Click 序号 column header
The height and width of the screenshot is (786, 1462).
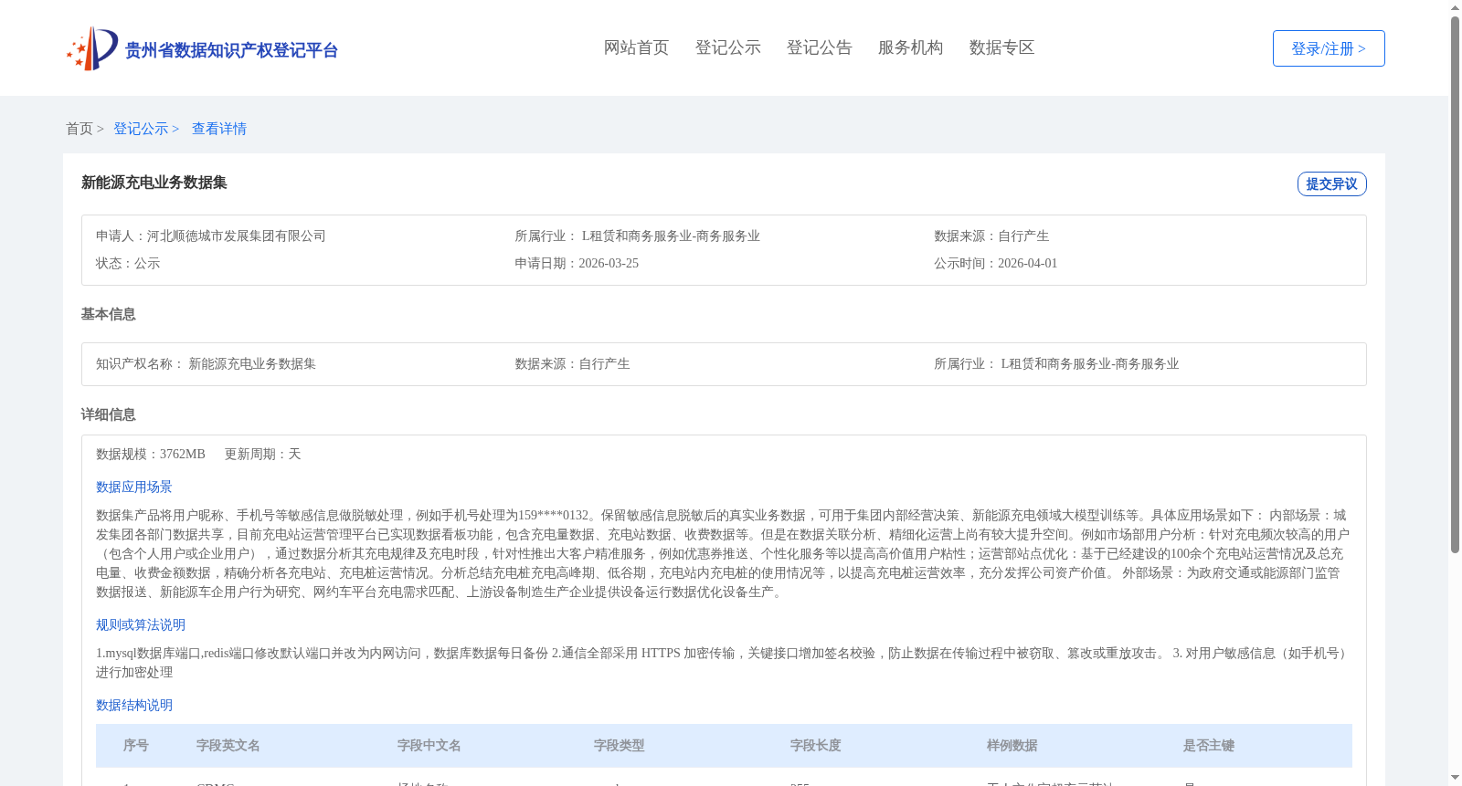click(136, 746)
